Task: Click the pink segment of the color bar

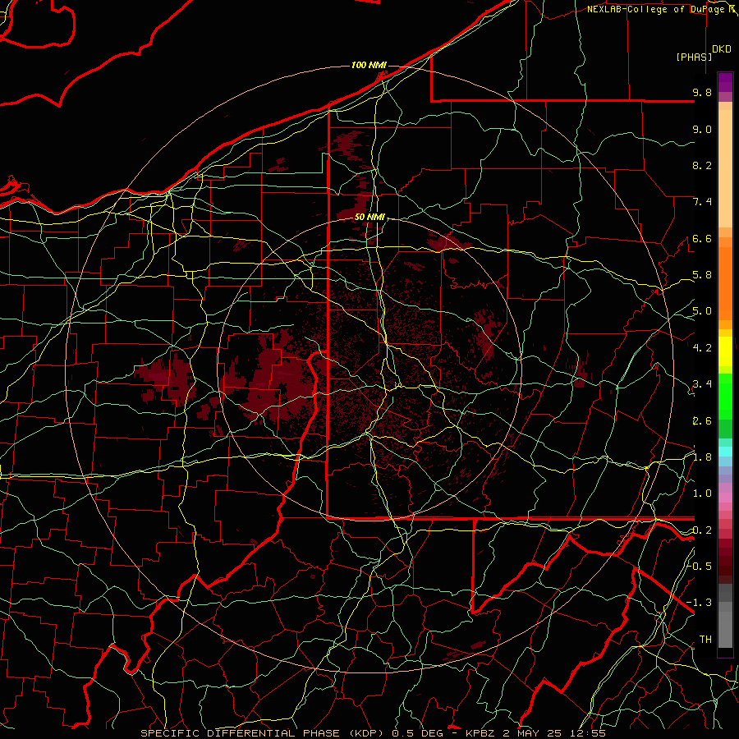Action: (x=725, y=497)
